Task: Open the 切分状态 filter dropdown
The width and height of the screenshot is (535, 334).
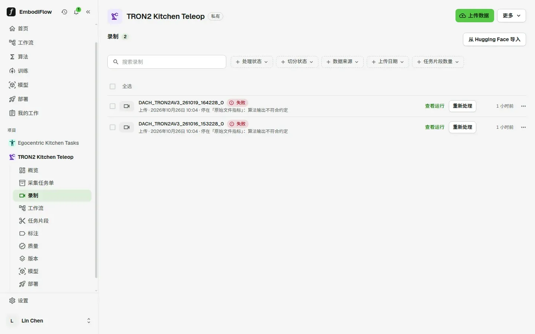Action: click(297, 62)
